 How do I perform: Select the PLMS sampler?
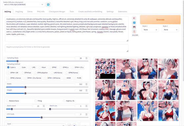pos(78,78)
